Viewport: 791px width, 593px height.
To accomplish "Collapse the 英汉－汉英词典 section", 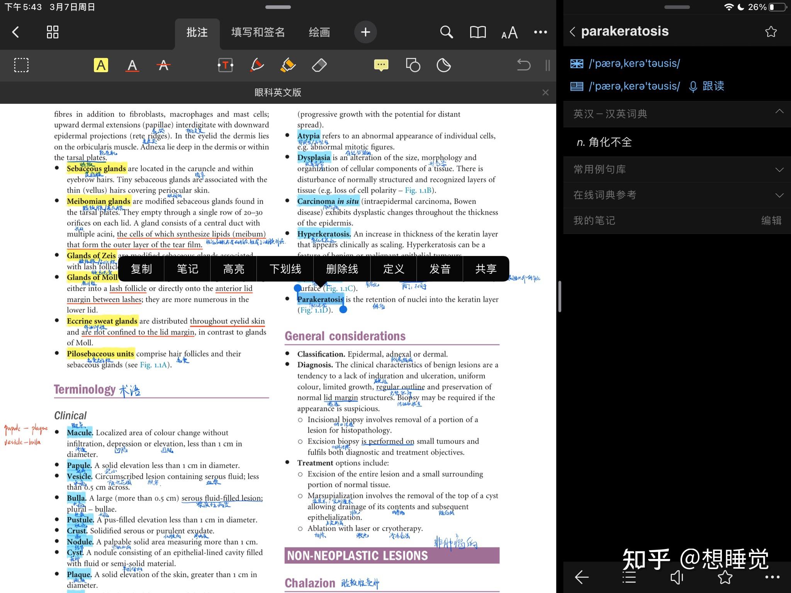I will pyautogui.click(x=779, y=112).
